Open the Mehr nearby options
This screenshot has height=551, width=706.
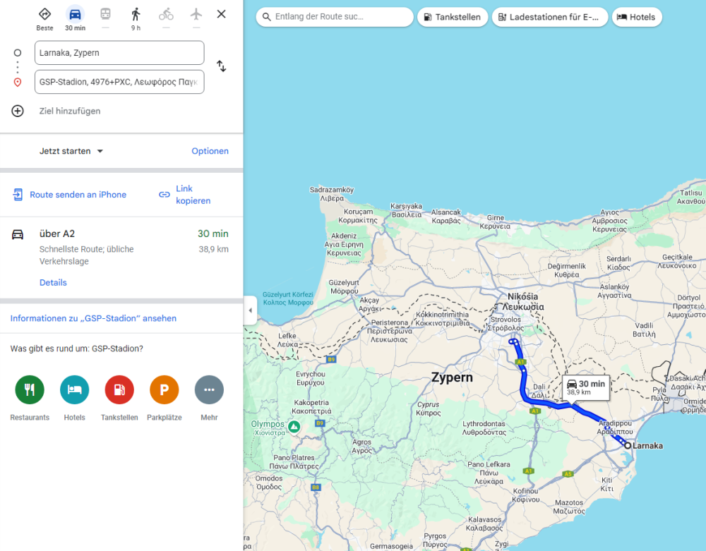[209, 389]
